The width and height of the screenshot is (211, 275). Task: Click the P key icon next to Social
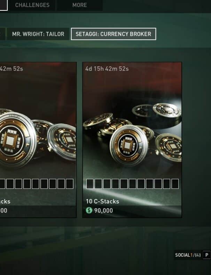point(206,255)
